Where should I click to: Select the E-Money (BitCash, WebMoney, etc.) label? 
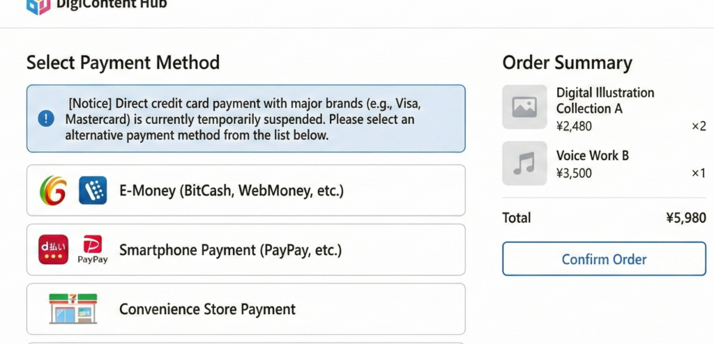coord(231,191)
